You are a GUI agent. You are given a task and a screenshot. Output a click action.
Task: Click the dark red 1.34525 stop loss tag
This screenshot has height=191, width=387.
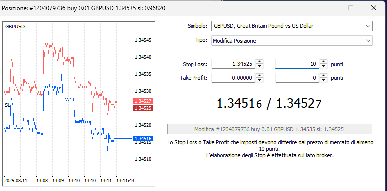[143, 108]
